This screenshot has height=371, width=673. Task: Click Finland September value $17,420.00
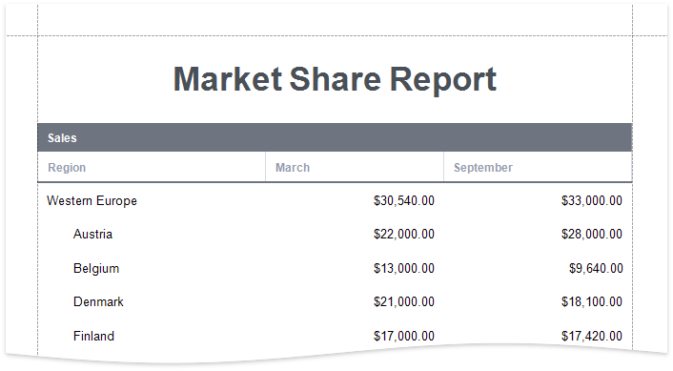coord(592,336)
